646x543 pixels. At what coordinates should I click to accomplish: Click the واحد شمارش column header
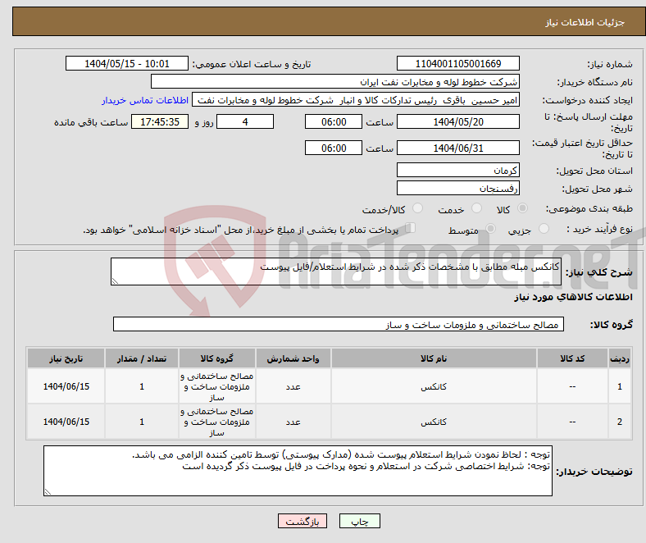[x=293, y=358]
